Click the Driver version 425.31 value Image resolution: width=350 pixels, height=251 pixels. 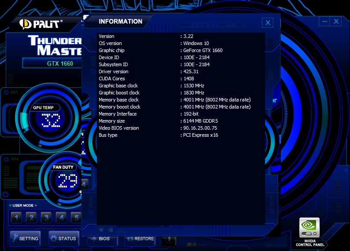(x=191, y=71)
